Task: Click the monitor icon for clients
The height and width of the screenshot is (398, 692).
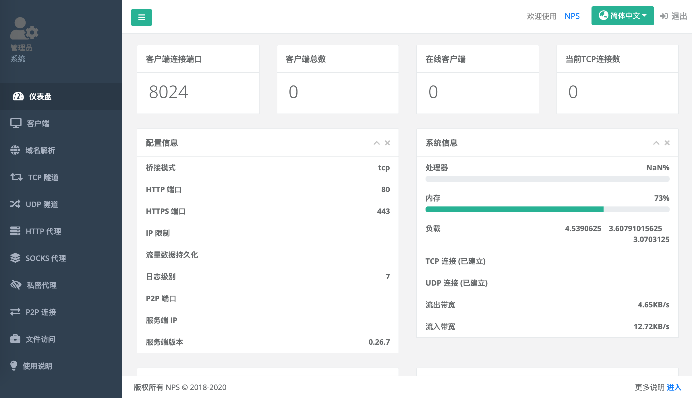Action: point(16,123)
